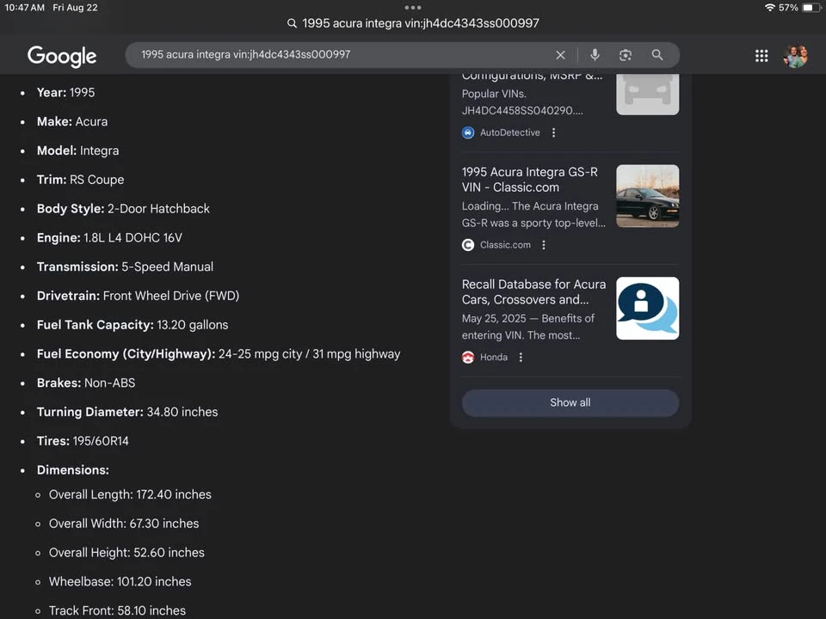Select 'Overall Height: 52.60 inches' text

(126, 553)
